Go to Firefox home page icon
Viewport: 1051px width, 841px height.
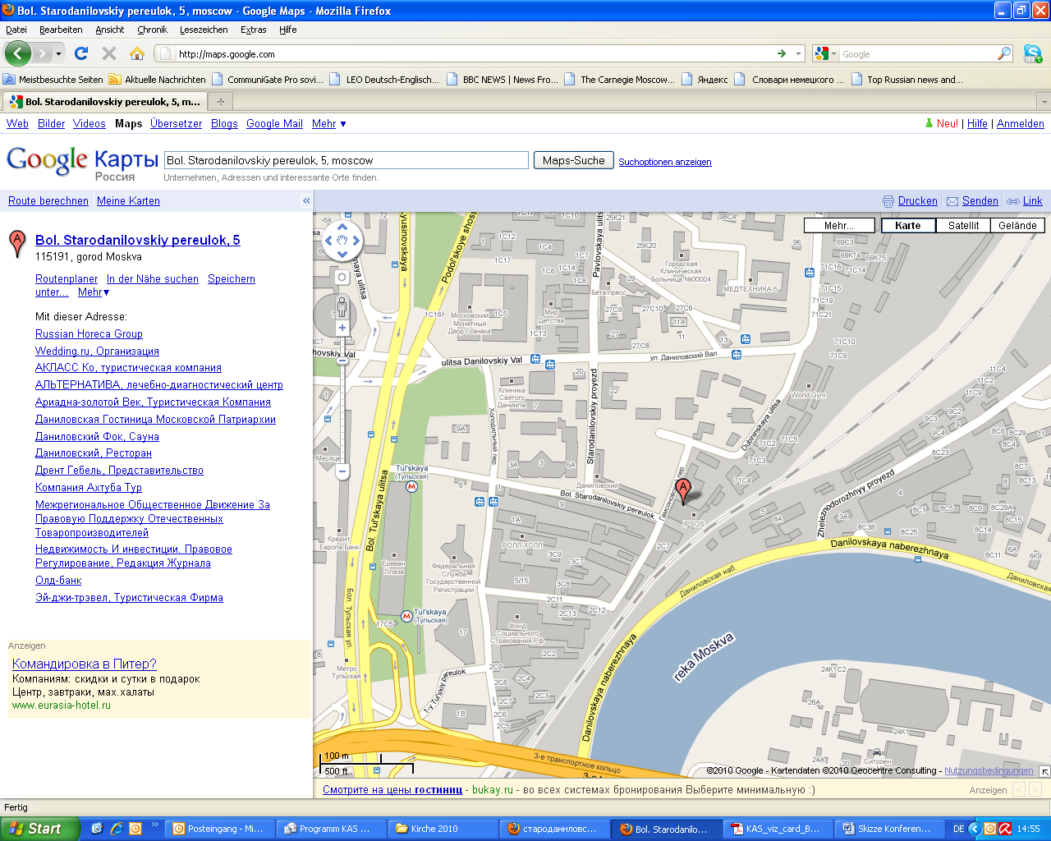point(137,53)
